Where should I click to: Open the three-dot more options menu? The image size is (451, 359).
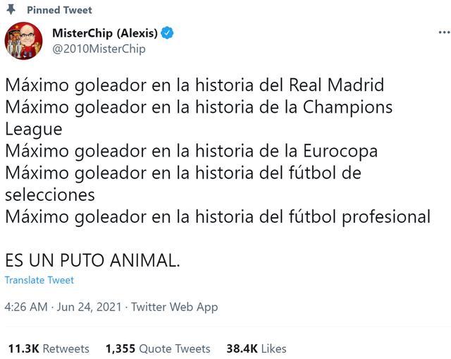coord(444,32)
